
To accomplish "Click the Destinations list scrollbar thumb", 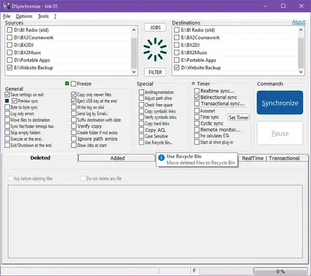I will (301, 53).
